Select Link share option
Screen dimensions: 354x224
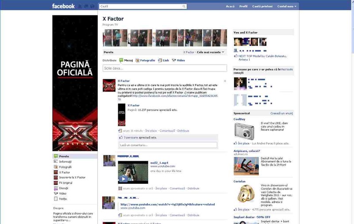pos(163,60)
